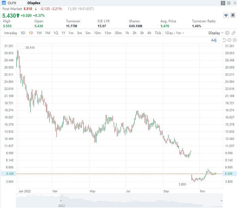Expand the 1Day : 1m interval dropdown
The height and width of the screenshot is (208, 237).
(x=175, y=33)
